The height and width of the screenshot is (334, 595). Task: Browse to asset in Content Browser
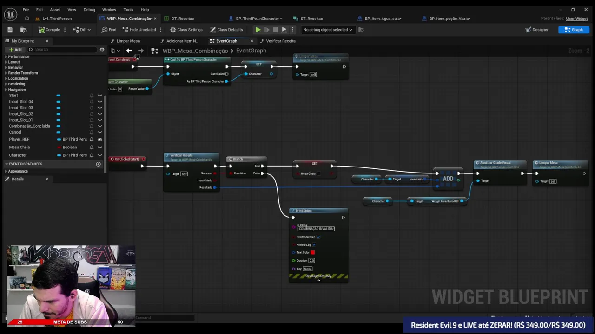(x=24, y=30)
